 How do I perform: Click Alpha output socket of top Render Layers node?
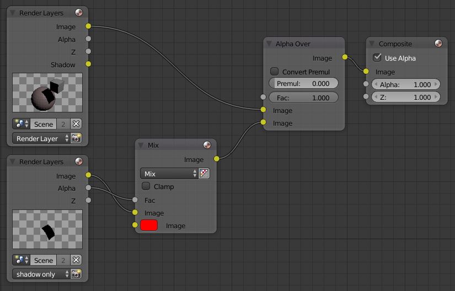(88, 39)
